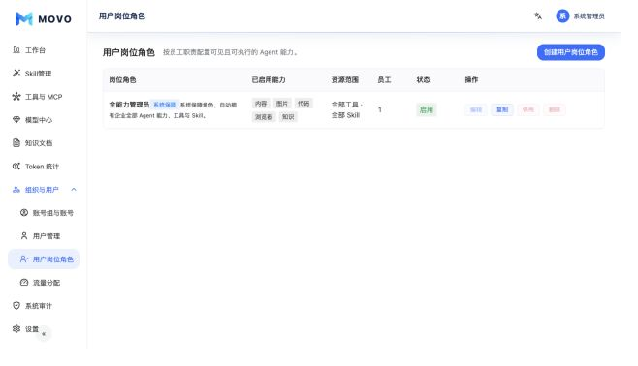The image size is (638, 366).
Task: Open 知识文档 document icon
Action: pos(16,143)
